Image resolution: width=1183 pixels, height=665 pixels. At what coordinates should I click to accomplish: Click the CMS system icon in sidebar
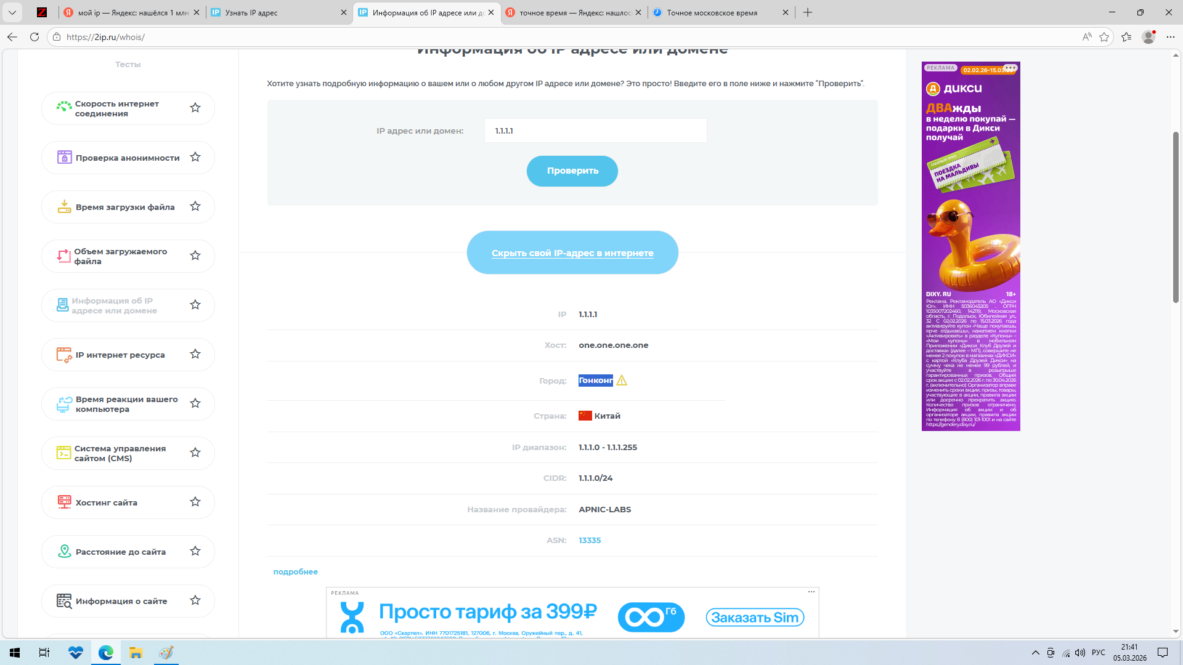(x=63, y=453)
